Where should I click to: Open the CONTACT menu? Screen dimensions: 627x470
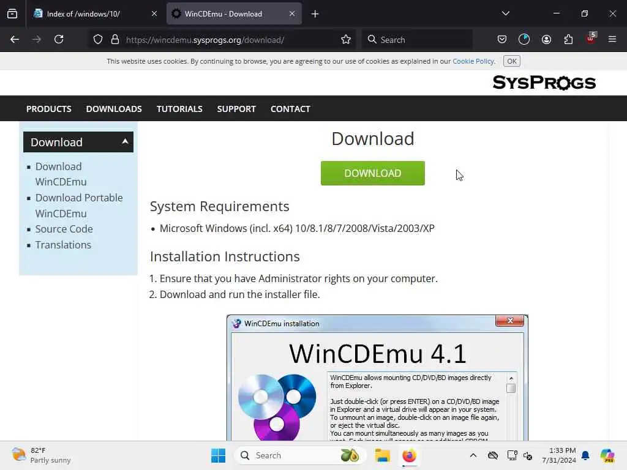pos(290,109)
